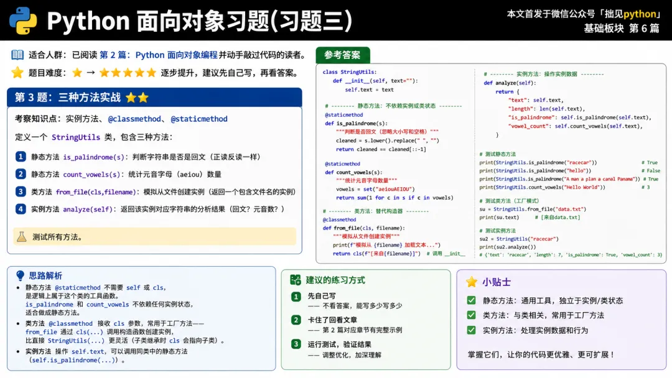Click analyze(self) method name in item 4
Viewport: 672px width, 378px height.
tap(88, 210)
